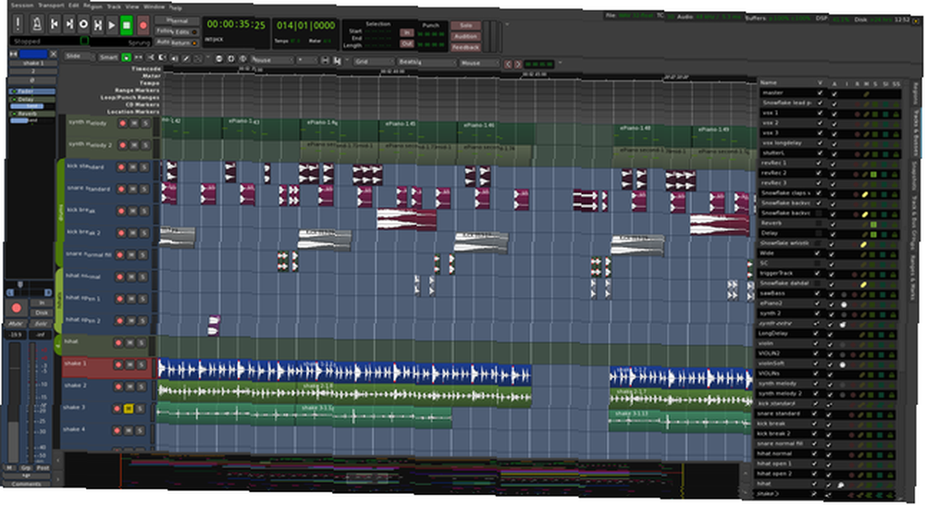This screenshot has height=505, width=925.
Task: Open the Transport menu
Action: (x=51, y=6)
